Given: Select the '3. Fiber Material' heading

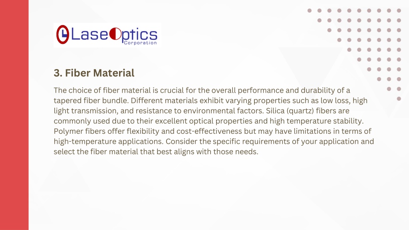Looking at the screenshot, I should pyautogui.click(x=94, y=73).
